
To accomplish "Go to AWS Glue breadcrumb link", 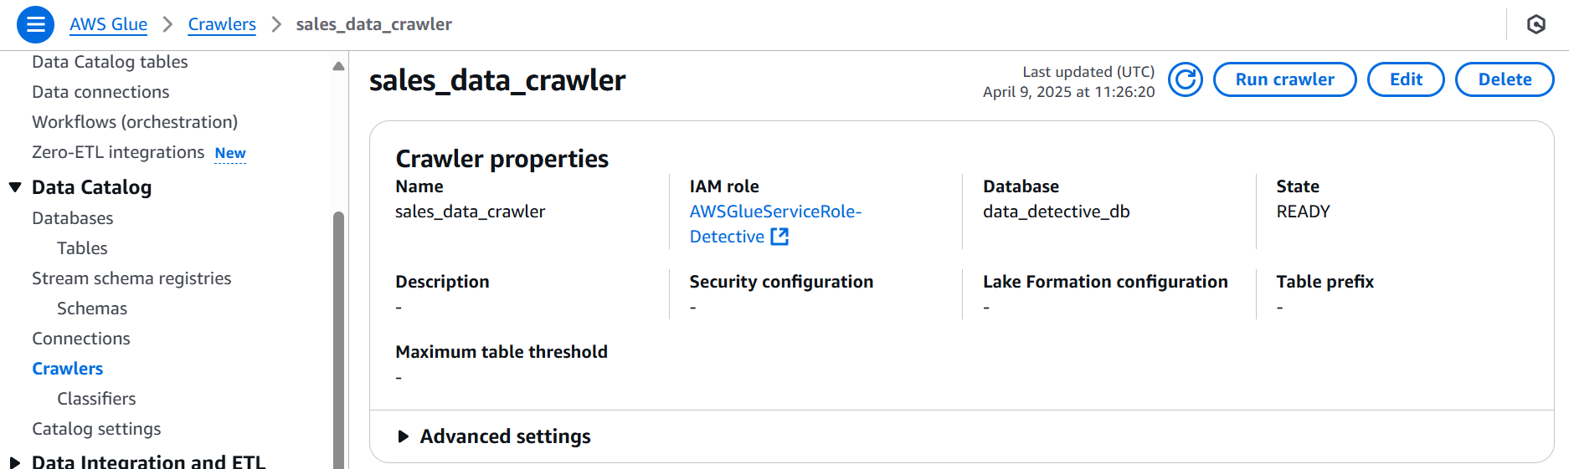I will [108, 24].
